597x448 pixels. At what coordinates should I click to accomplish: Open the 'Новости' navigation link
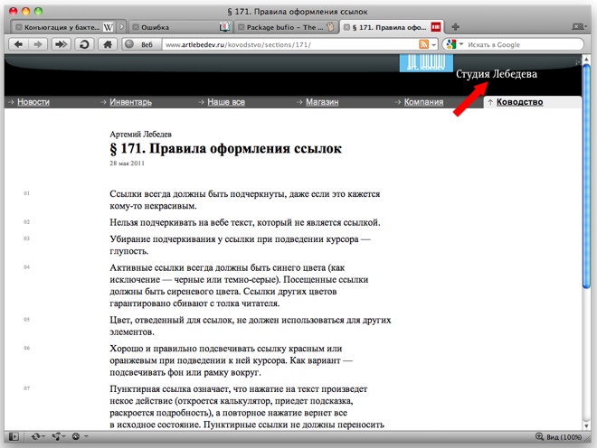33,102
